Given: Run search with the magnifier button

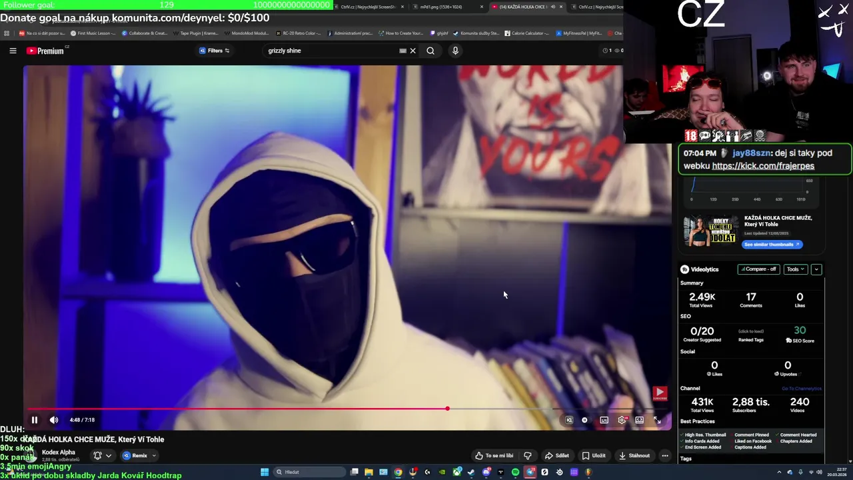Looking at the screenshot, I should (x=430, y=51).
